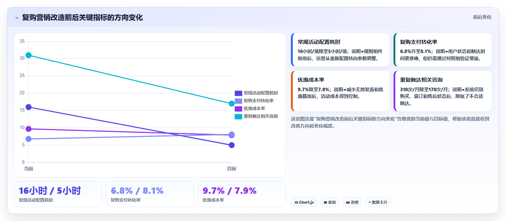Click the purple 当前 data point at 9.7
The width and height of the screenshot is (506, 221).
tap(28, 129)
